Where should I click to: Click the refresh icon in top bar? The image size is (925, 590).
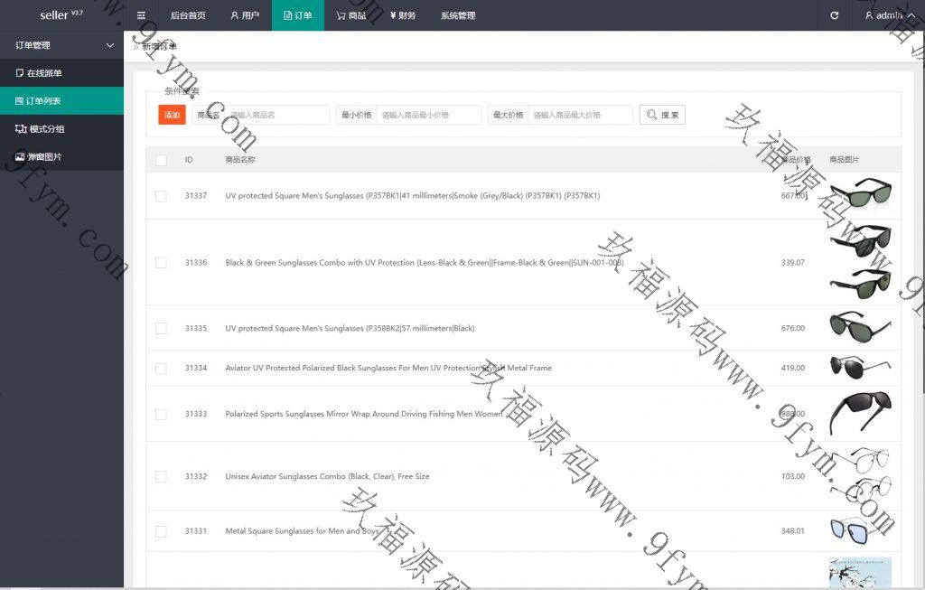pos(834,15)
